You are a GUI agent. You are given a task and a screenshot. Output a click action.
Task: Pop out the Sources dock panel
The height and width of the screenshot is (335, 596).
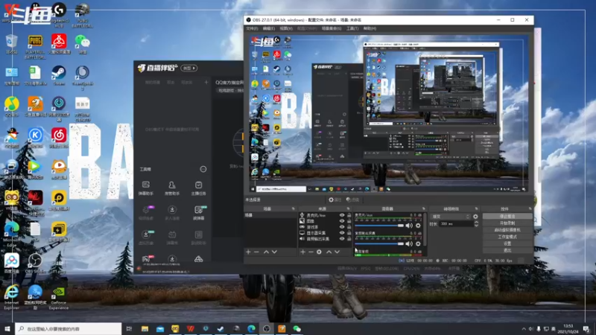pos(348,208)
